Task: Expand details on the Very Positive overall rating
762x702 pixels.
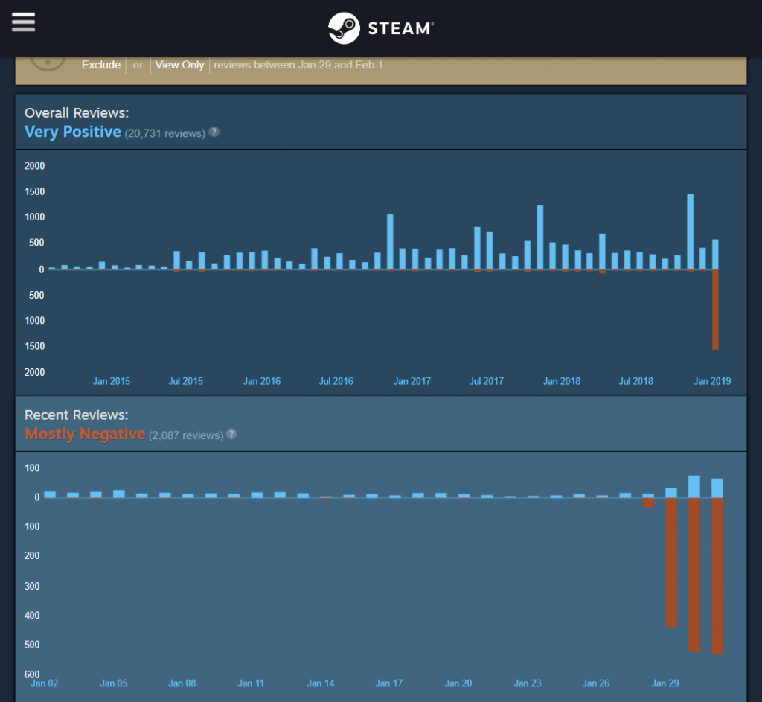Action: [72, 132]
